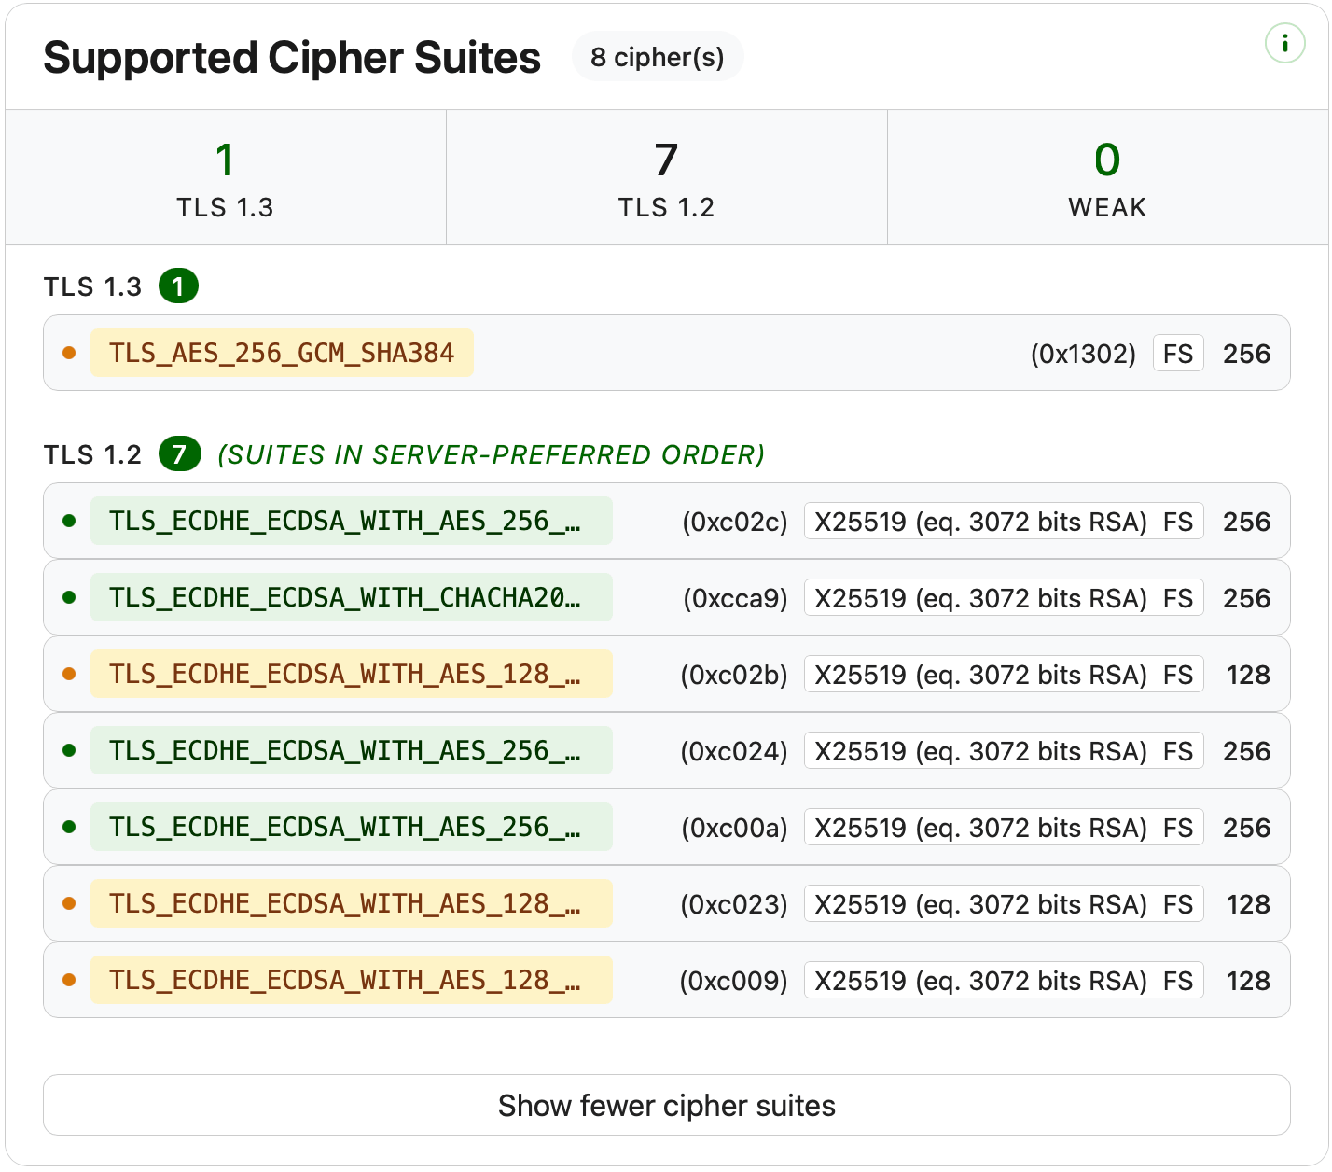The height and width of the screenshot is (1172, 1332).
Task: Click the green 1 badge beside TLS 1.3 heading
Action: (178, 286)
